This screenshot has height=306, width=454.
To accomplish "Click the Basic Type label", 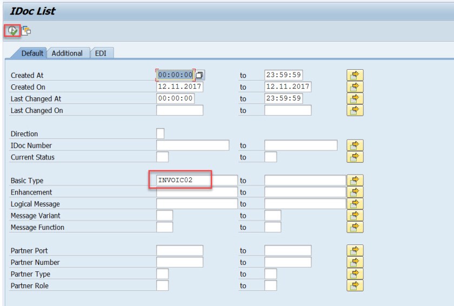I will (27, 181).
